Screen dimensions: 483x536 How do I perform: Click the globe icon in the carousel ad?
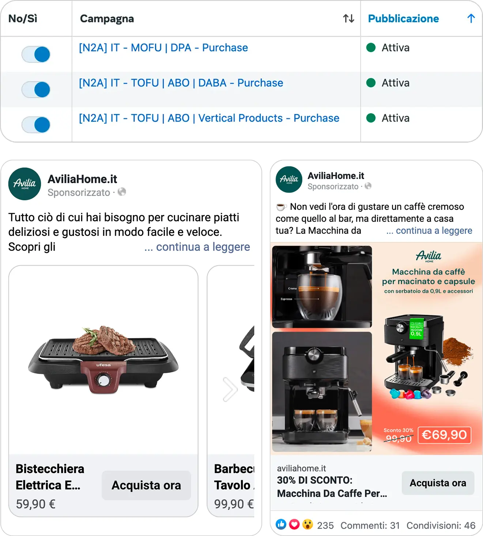pyautogui.click(x=122, y=192)
